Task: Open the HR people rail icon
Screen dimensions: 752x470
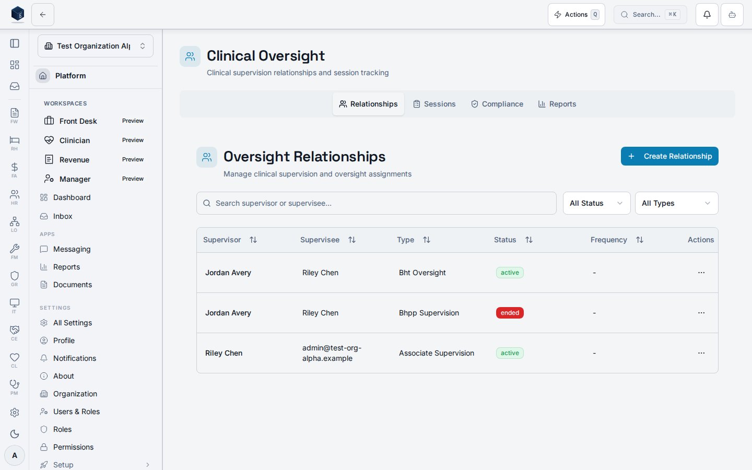Action: (x=15, y=197)
